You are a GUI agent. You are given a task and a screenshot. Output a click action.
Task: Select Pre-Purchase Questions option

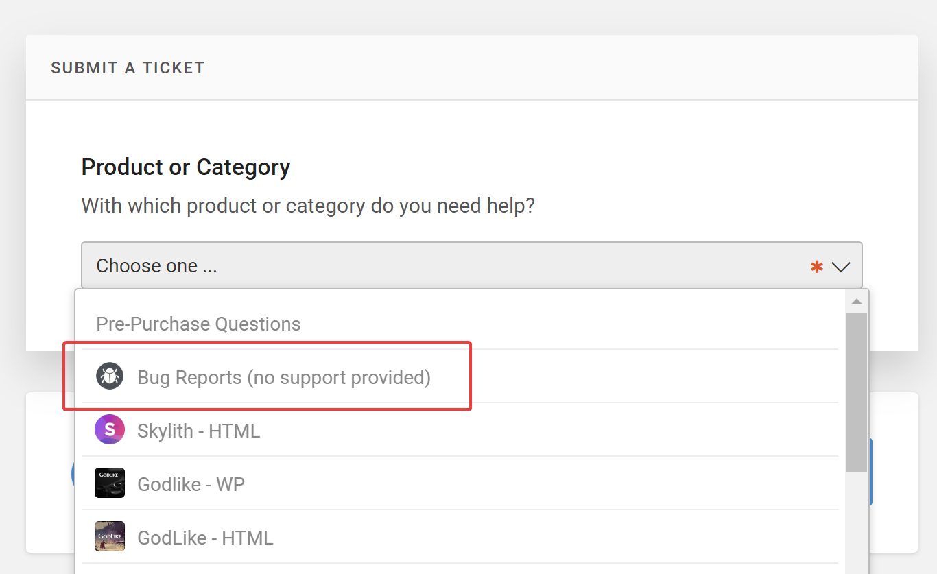click(460, 324)
